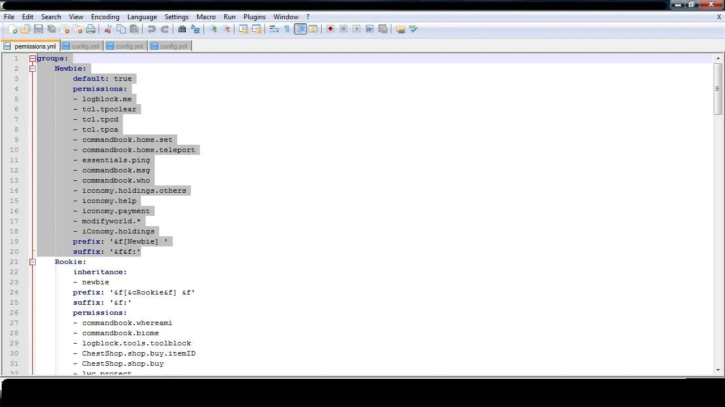
Task: Click the '- iconomy.holdings.others' entry
Action: pyautogui.click(x=130, y=190)
